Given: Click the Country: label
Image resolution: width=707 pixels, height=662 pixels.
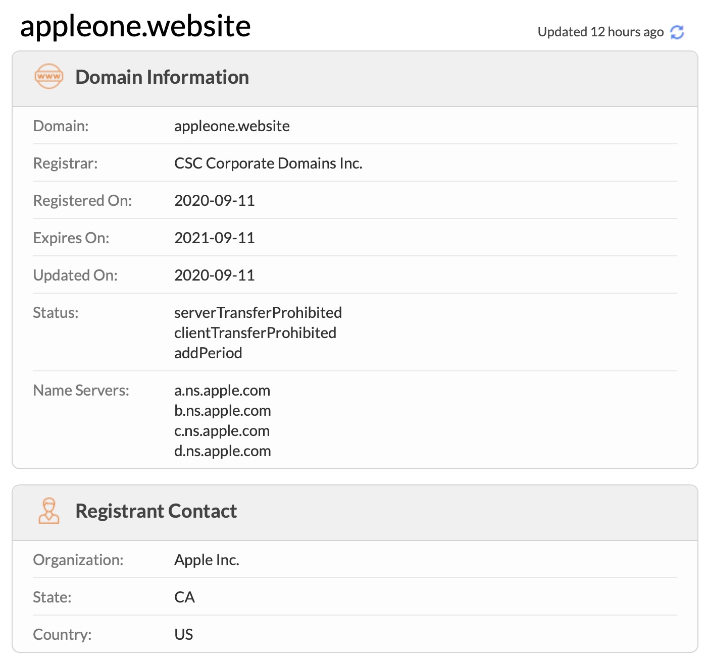Looking at the screenshot, I should (62, 634).
